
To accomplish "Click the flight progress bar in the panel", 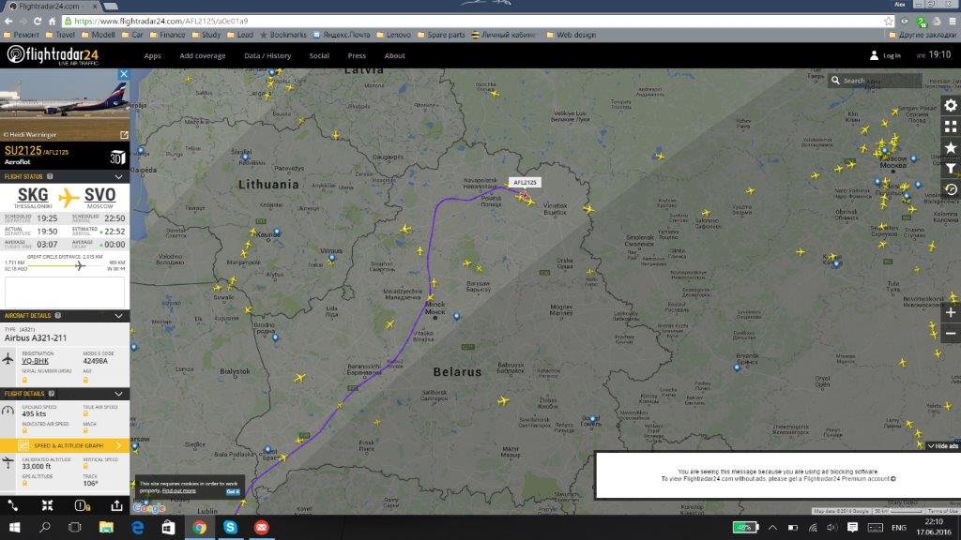I will click(x=65, y=265).
